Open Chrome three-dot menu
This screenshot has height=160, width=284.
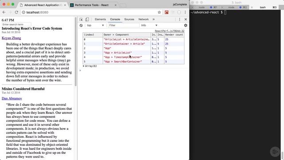pos(185,12)
